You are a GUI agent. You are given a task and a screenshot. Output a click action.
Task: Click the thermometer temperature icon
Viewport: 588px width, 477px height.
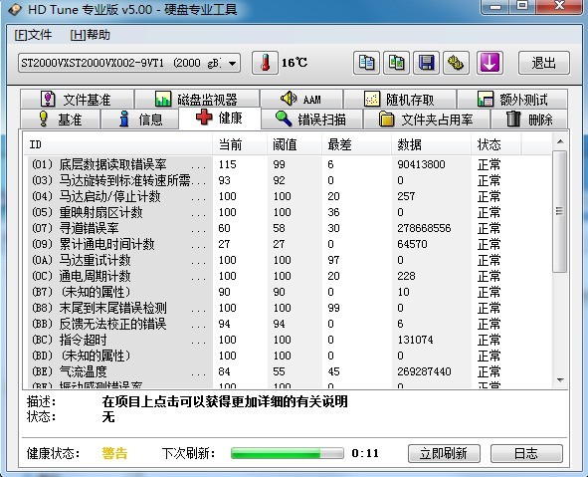(265, 63)
